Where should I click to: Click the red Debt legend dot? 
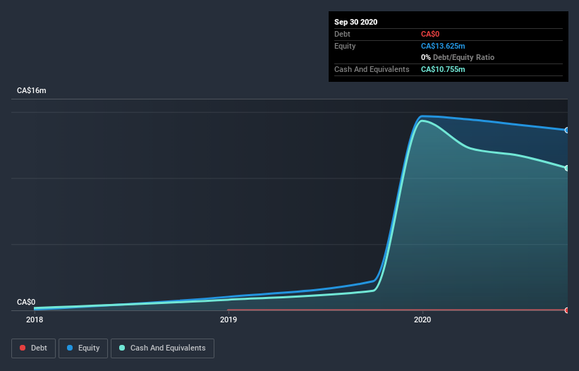[23, 348]
